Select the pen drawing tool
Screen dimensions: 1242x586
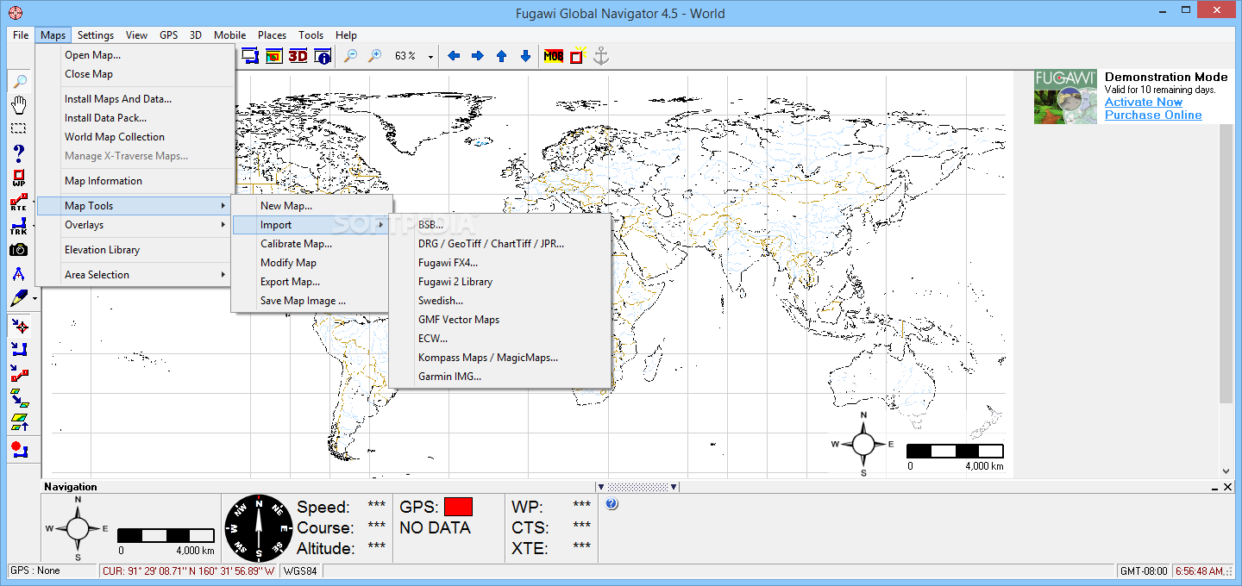19,299
